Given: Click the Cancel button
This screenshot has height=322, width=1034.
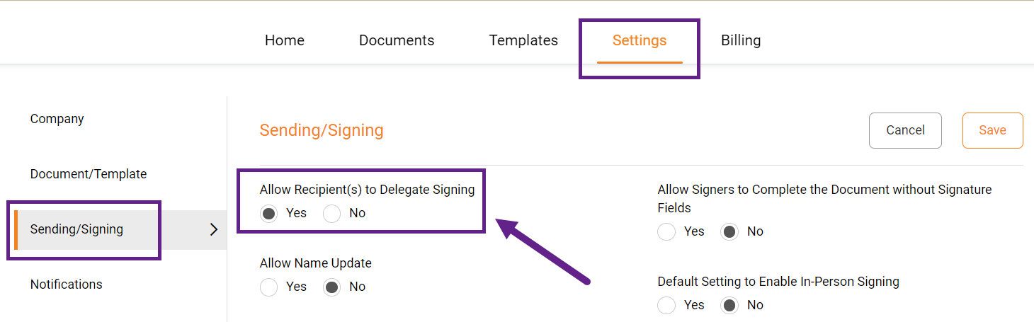Looking at the screenshot, I should coord(905,130).
